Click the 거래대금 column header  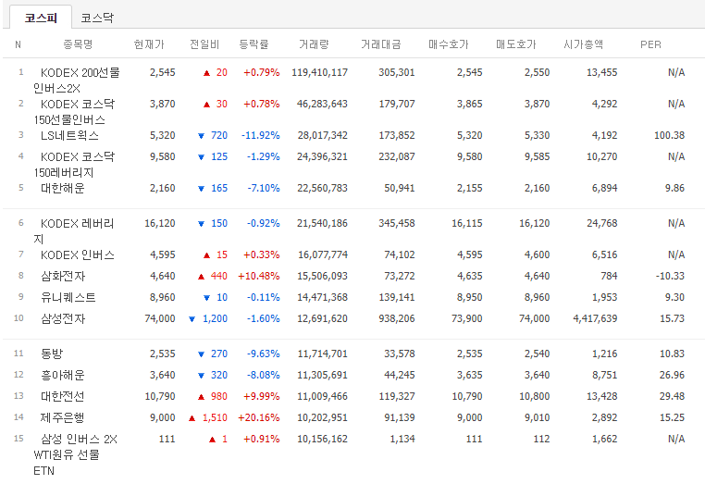381,44
